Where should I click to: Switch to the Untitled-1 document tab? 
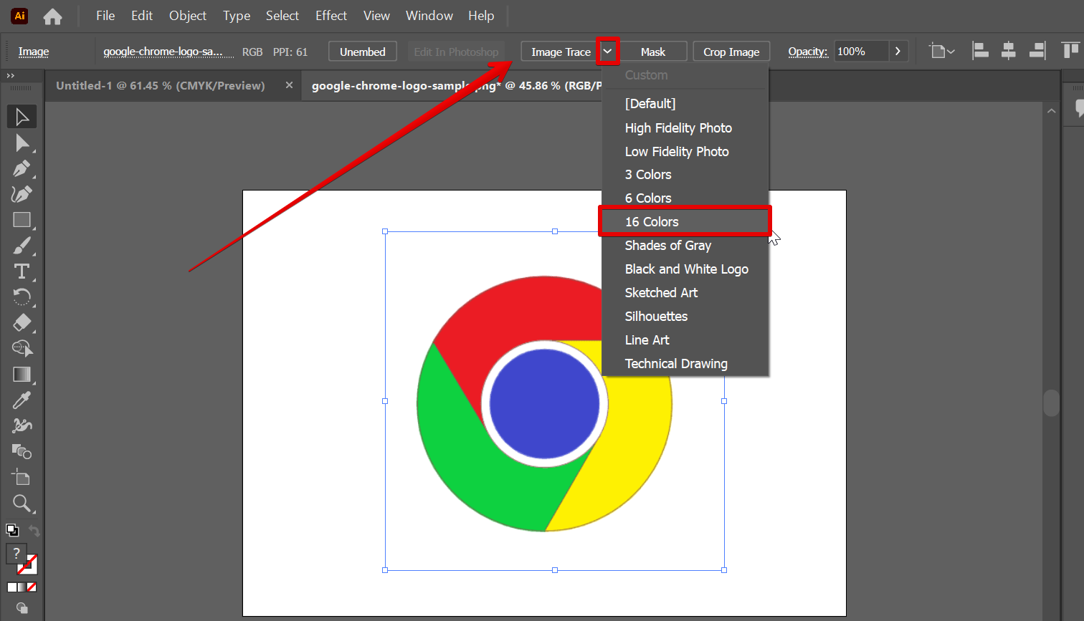pos(161,85)
